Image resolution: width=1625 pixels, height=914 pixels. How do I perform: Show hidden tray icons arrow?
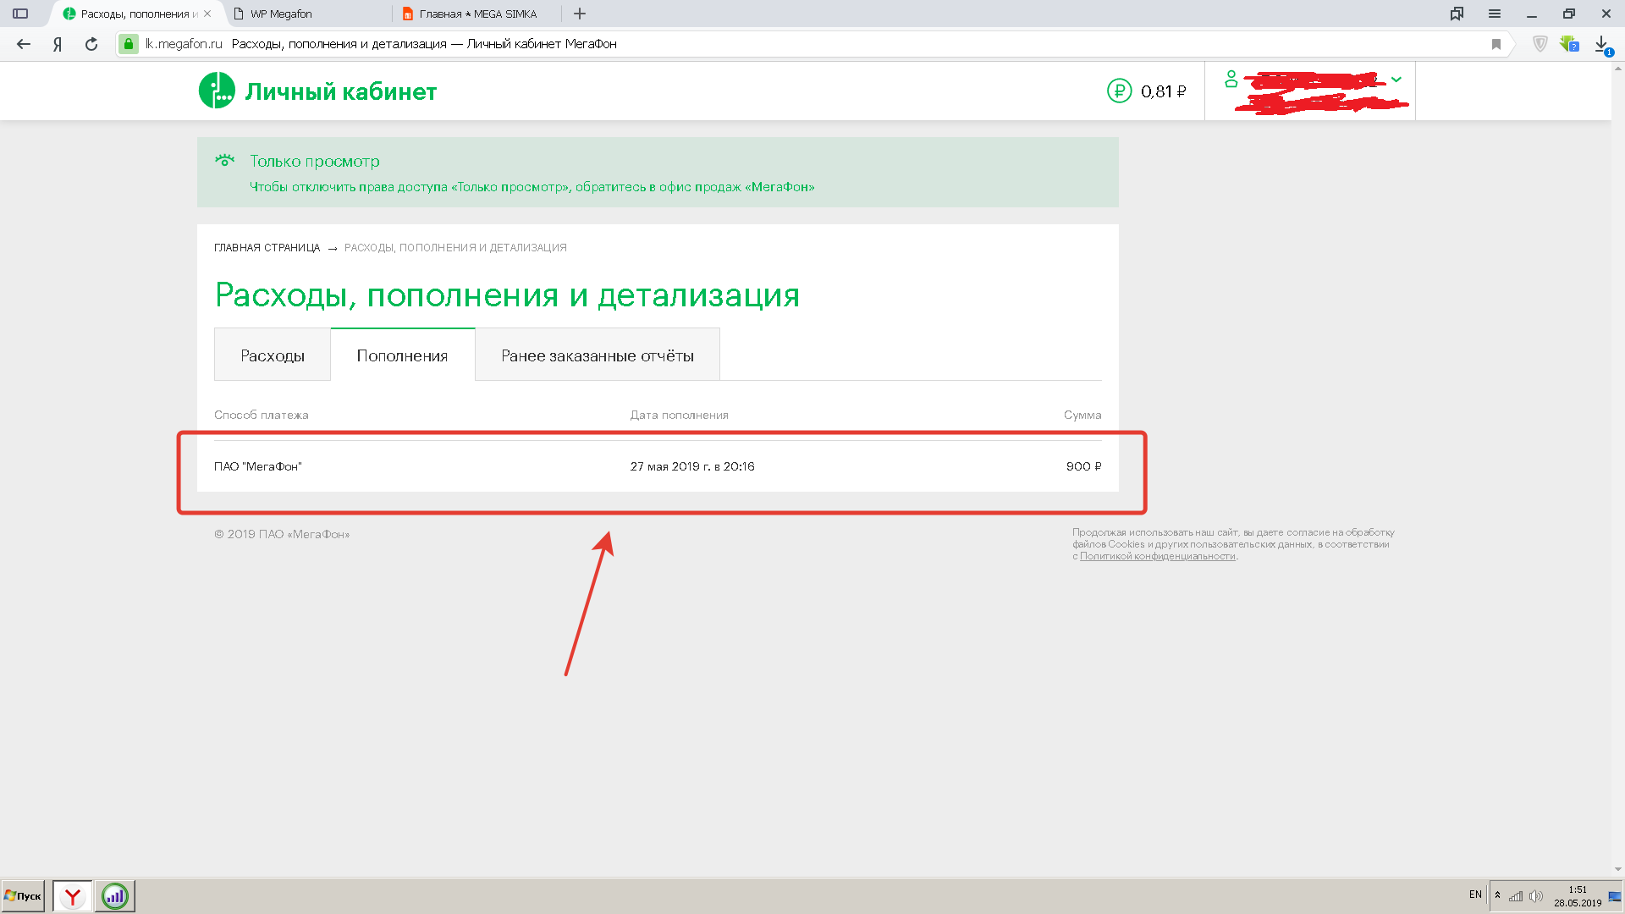click(1497, 895)
